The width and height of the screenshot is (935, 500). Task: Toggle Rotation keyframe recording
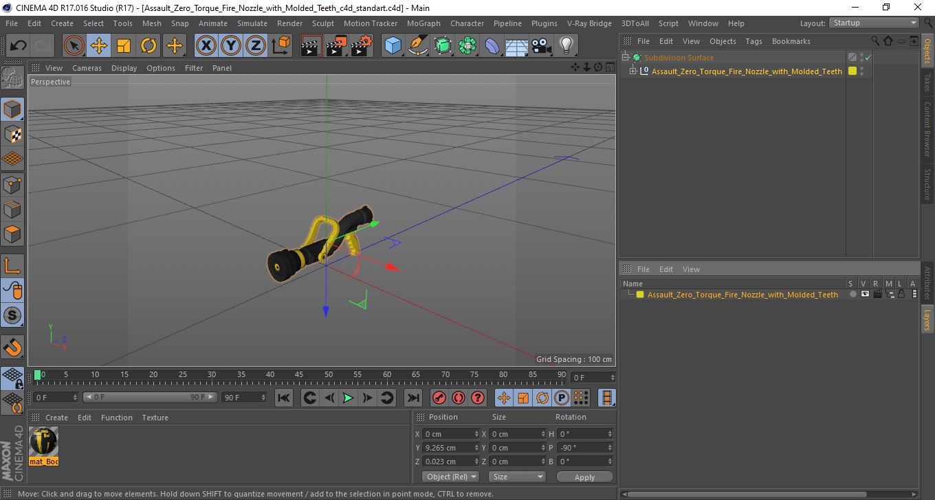coord(542,398)
